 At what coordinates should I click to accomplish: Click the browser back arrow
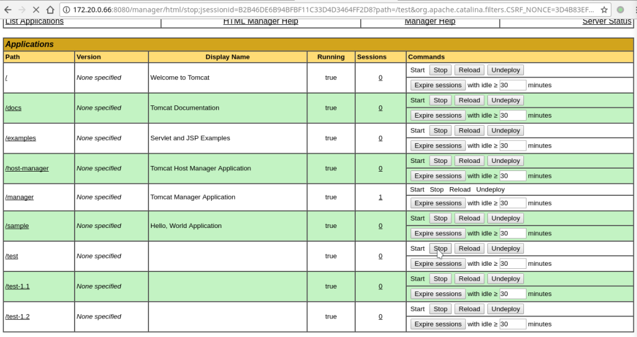[x=7, y=10]
